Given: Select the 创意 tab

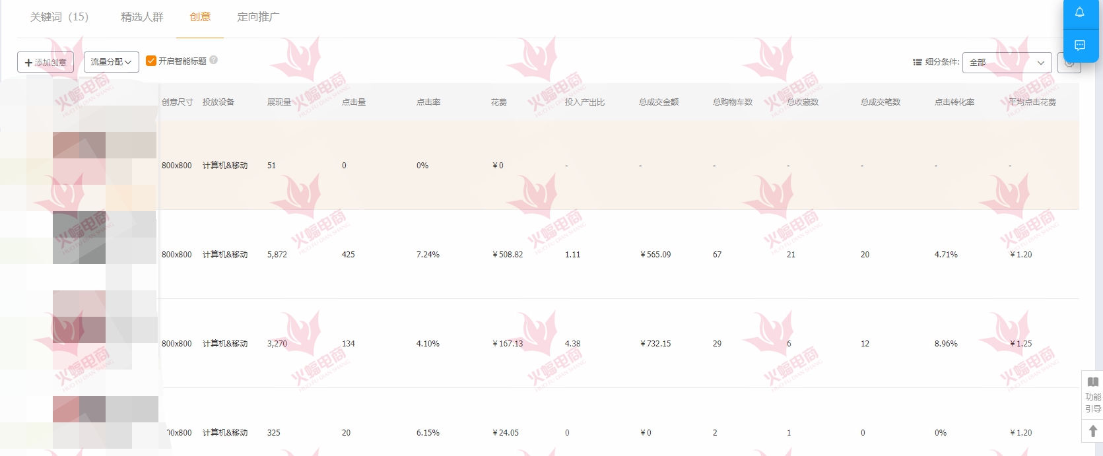Looking at the screenshot, I should point(200,16).
